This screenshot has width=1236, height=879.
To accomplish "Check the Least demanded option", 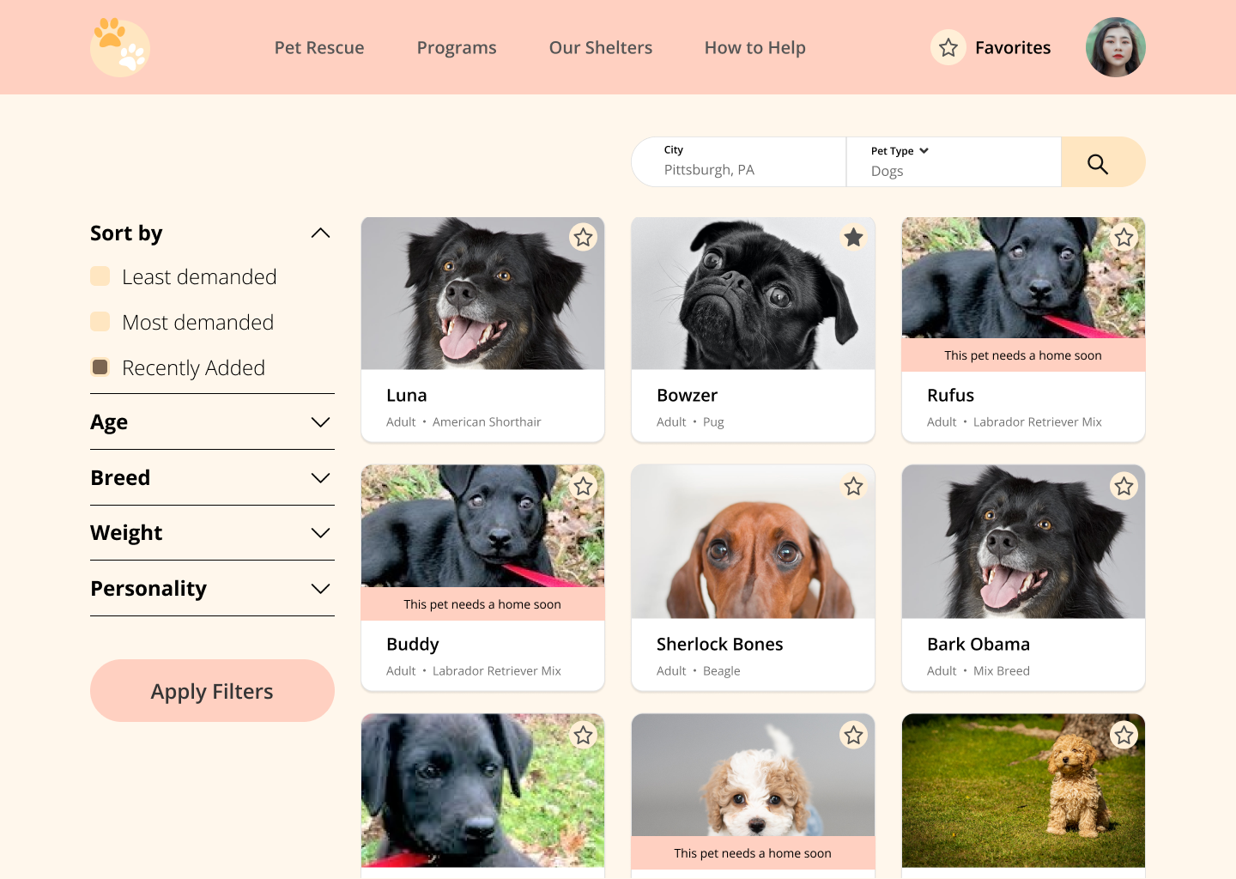I will (100, 276).
